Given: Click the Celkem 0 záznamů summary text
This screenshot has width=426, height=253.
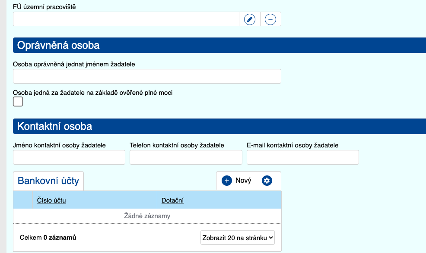Looking at the screenshot, I should (x=48, y=237).
